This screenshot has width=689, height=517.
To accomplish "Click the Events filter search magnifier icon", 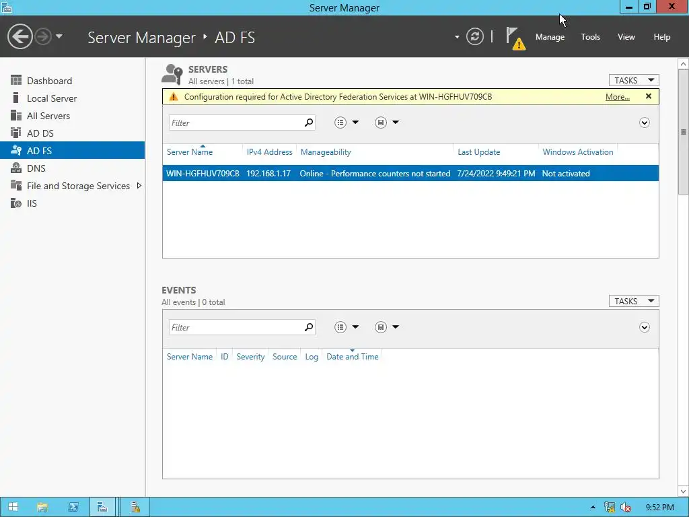I will pyautogui.click(x=309, y=327).
